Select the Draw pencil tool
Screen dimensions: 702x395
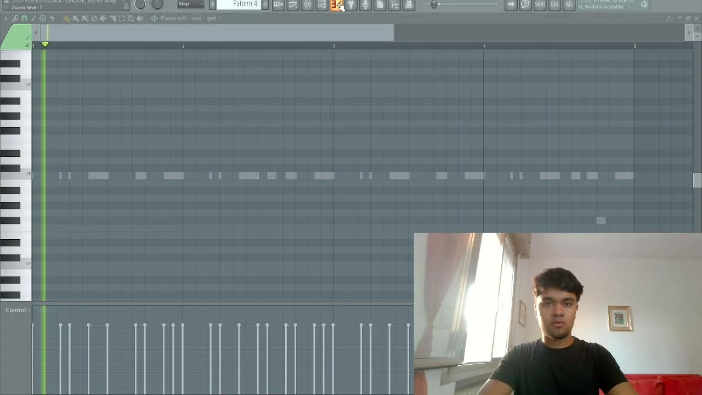66,19
